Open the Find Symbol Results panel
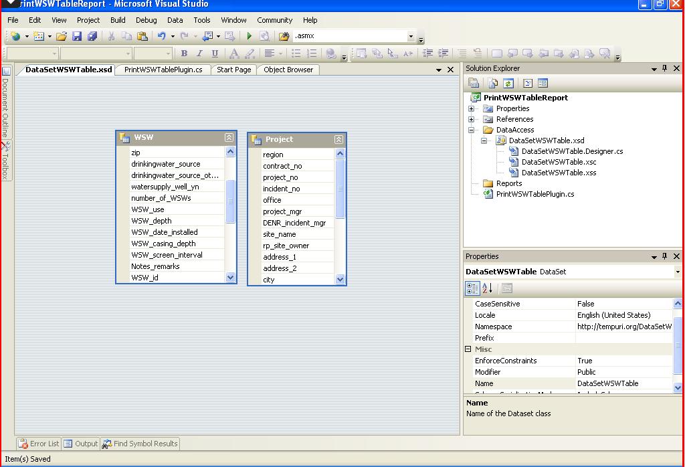The image size is (685, 467). click(x=140, y=444)
